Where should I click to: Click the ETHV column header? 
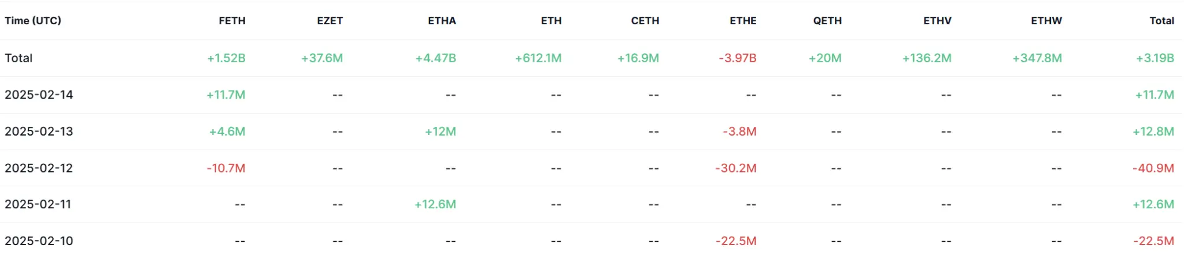click(937, 21)
